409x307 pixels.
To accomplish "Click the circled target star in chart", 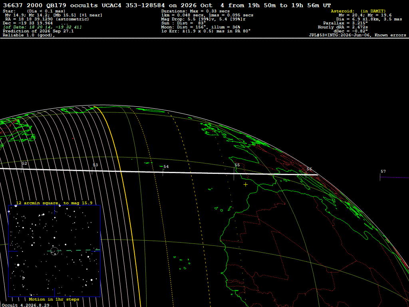I will [54, 251].
